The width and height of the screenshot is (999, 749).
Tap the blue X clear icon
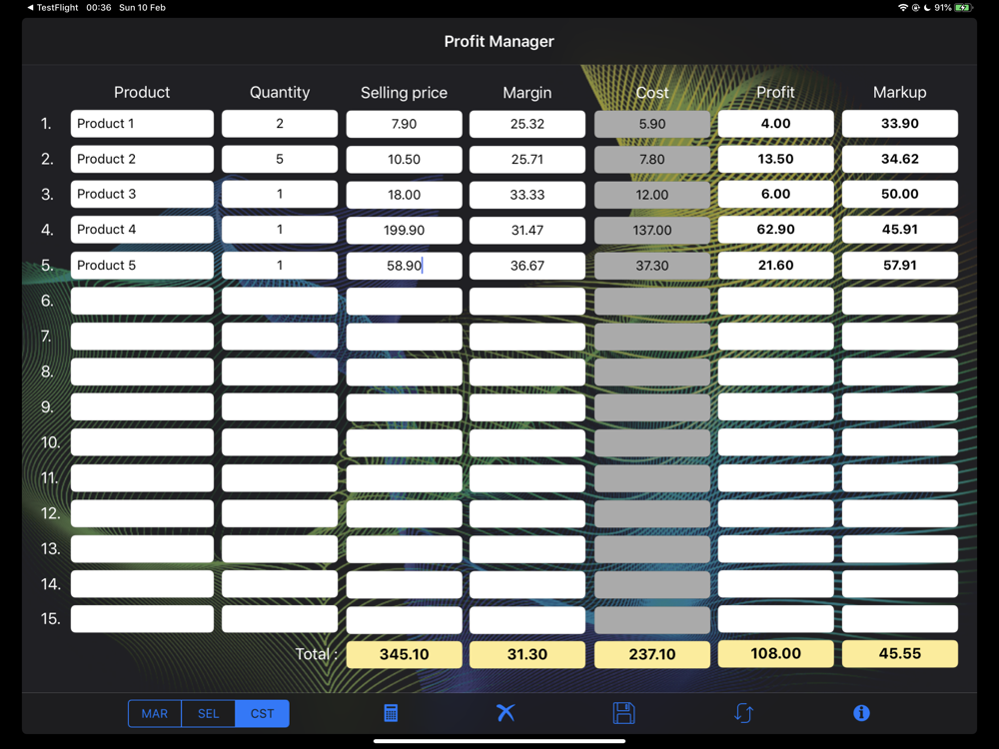(x=505, y=712)
